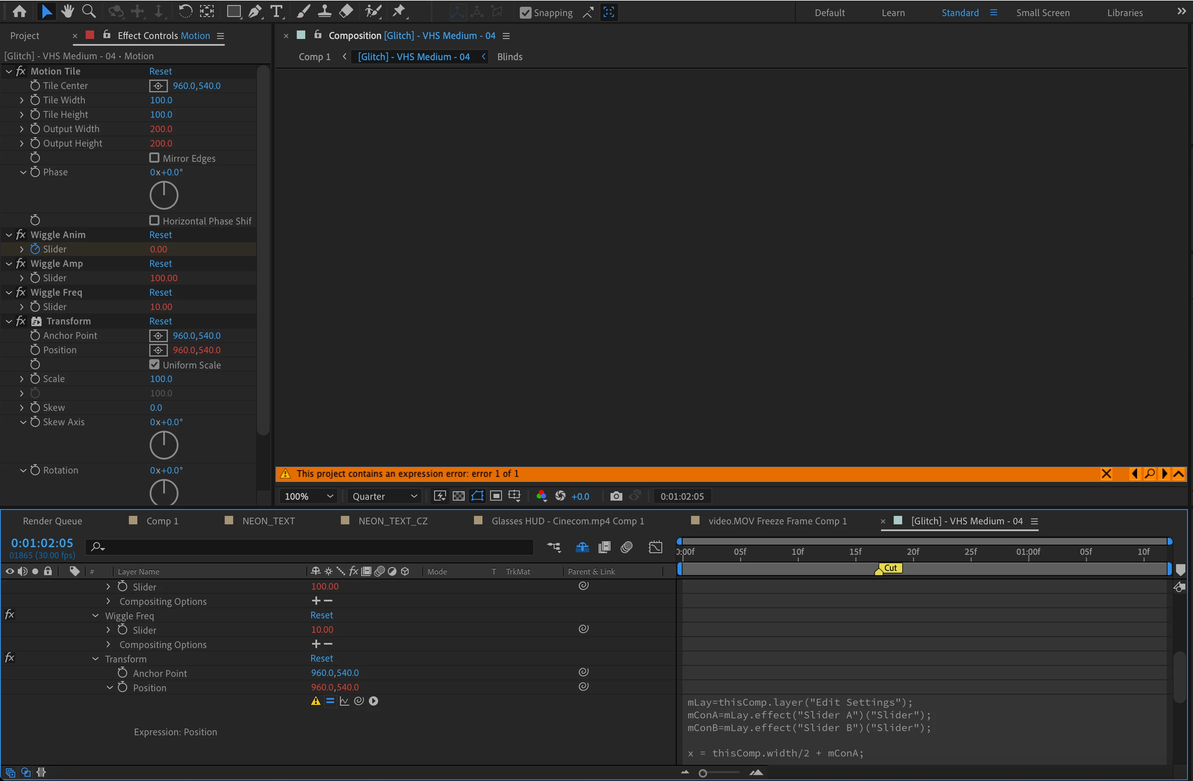Uncheck the Uniform Scale checkbox
The height and width of the screenshot is (781, 1193).
[x=154, y=365]
